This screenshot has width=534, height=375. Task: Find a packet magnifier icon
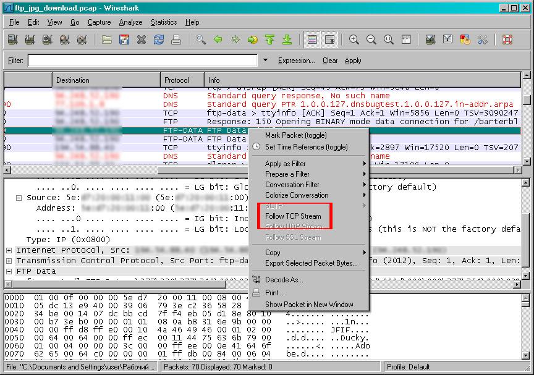pyautogui.click(x=201, y=40)
